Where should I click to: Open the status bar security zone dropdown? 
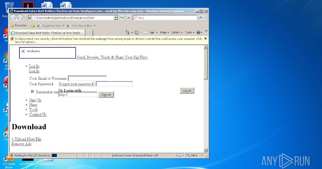(x=183, y=155)
